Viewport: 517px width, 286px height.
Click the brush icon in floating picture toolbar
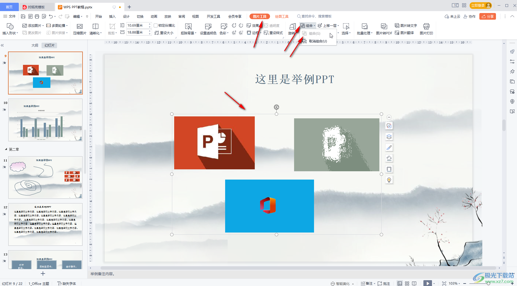[x=389, y=147]
